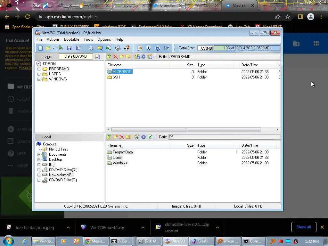Click the Compress ISO monitor-shaped icon
Image resolution: width=328 pixels, height=246 pixels.
tap(100, 48)
